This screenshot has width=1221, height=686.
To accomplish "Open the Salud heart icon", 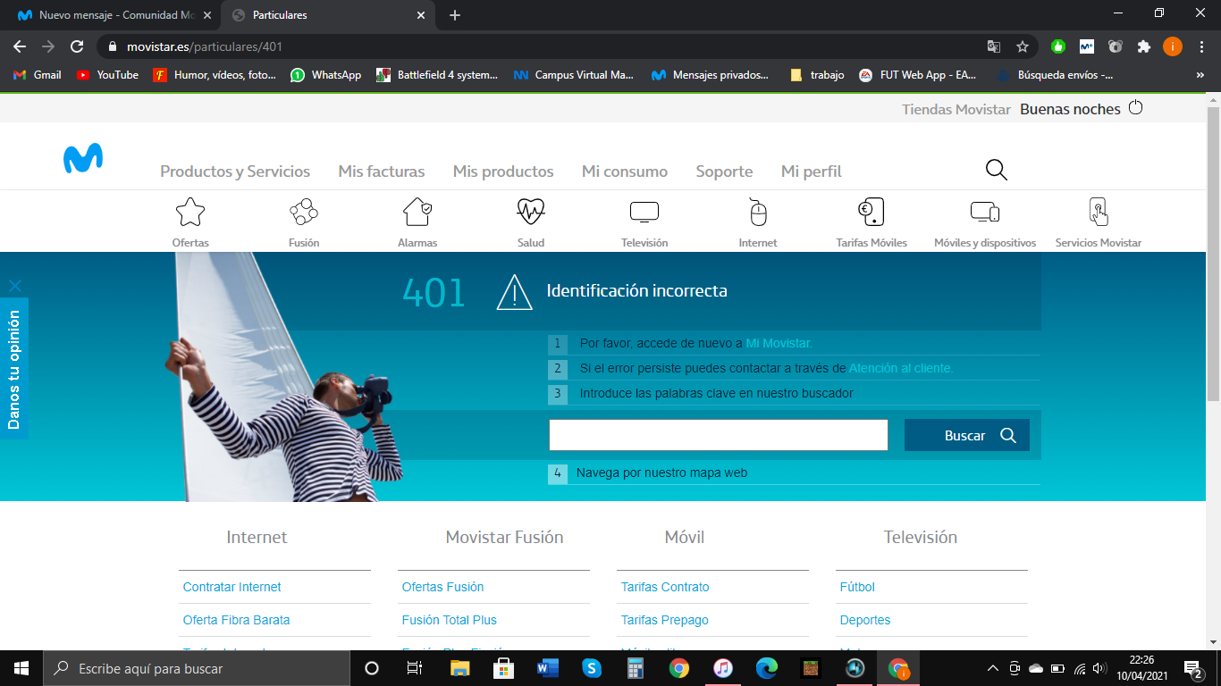I will click(531, 213).
